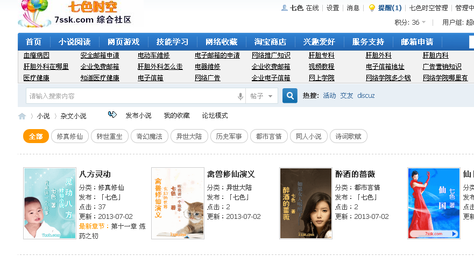Click the 广告营销知识 link
The height and width of the screenshot is (270, 474).
tap(442, 67)
